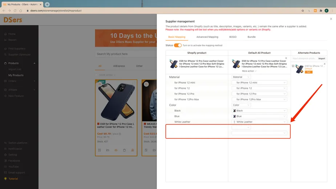This screenshot has width=336, height=189.
Task: Switch to the Bundle tab
Action: 252,37
